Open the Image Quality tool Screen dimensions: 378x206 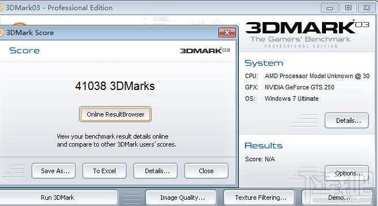(x=181, y=198)
